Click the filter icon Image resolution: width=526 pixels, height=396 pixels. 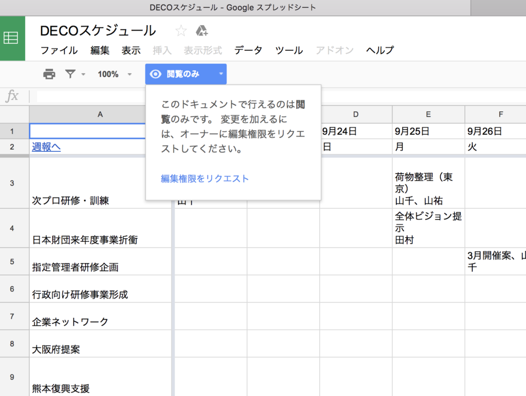tap(70, 74)
